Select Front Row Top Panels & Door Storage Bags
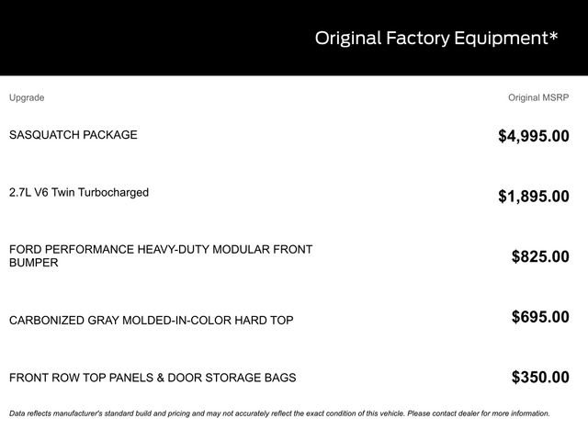 click(x=153, y=378)
